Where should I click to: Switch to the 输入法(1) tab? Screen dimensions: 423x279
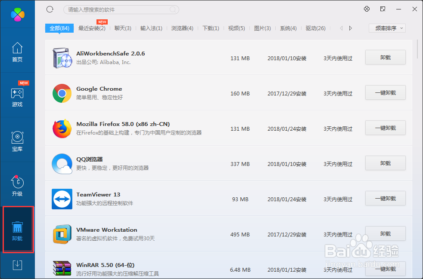tap(151, 28)
